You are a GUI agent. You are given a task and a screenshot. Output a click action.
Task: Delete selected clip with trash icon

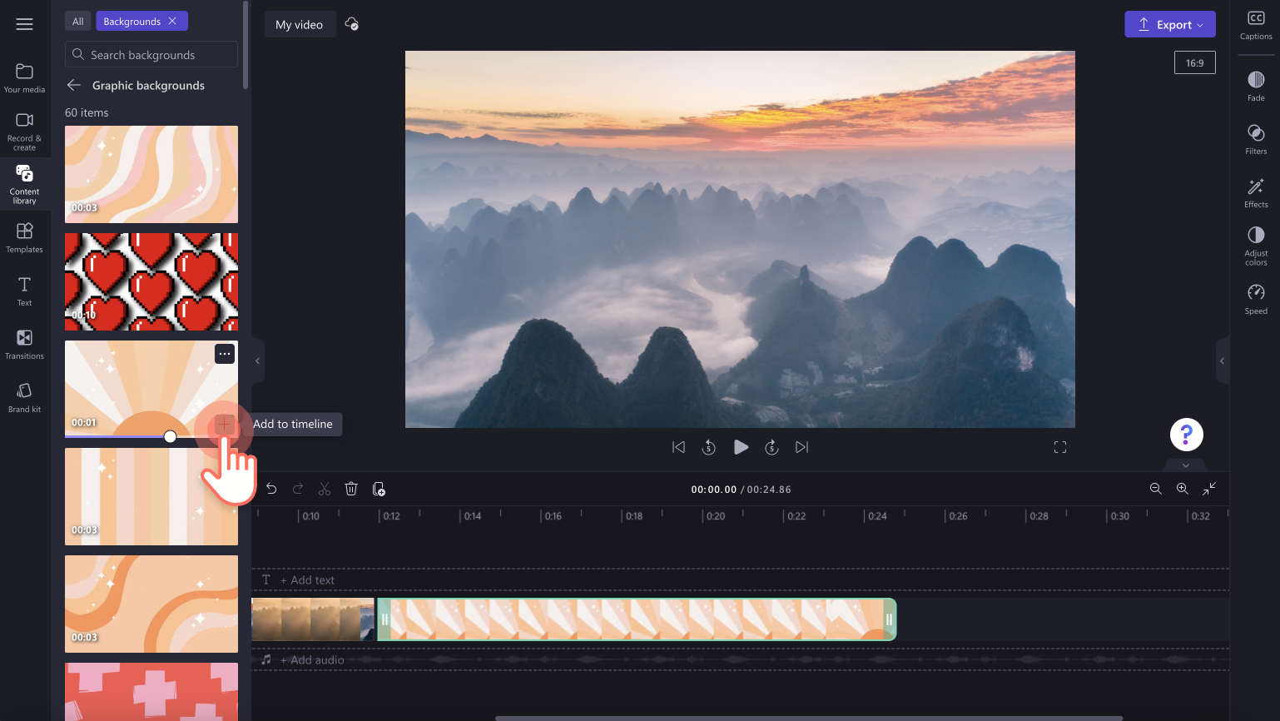pyautogui.click(x=351, y=489)
